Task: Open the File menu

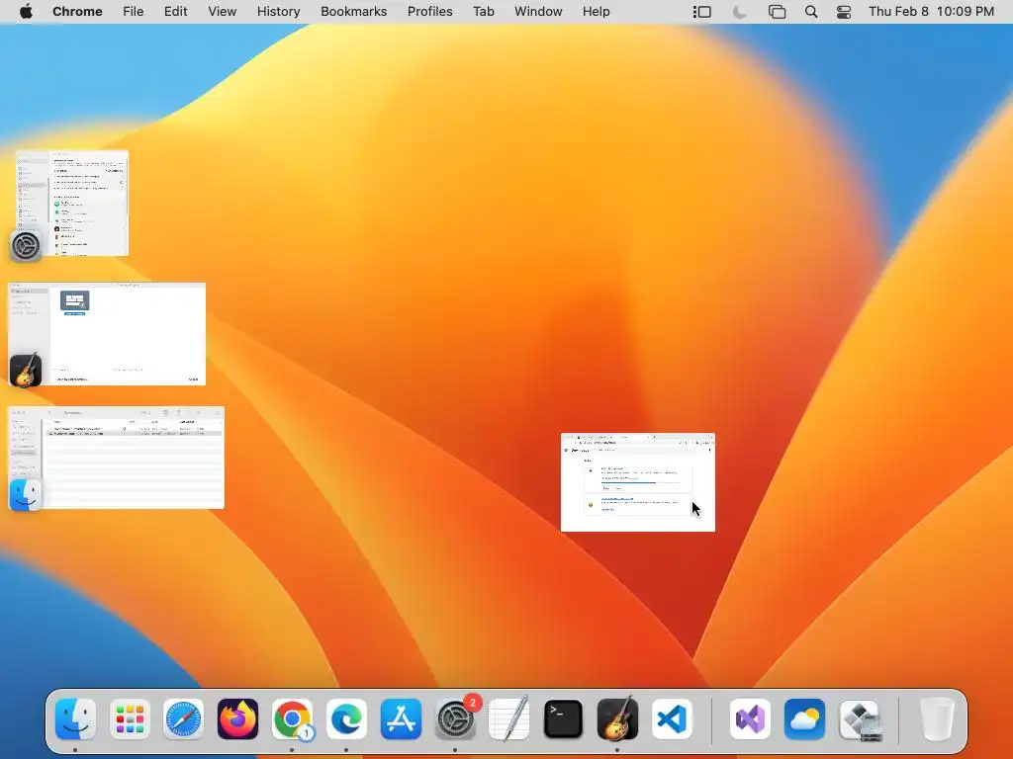Action: (134, 12)
